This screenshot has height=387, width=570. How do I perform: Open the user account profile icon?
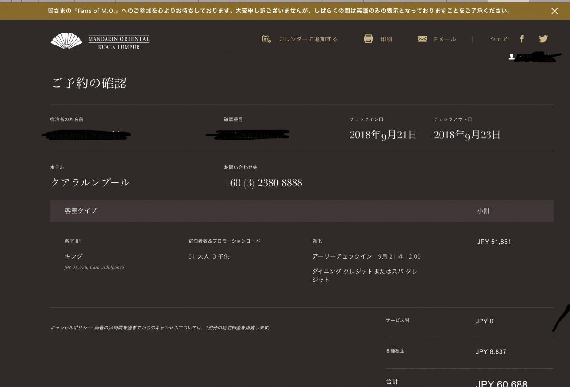click(x=512, y=57)
